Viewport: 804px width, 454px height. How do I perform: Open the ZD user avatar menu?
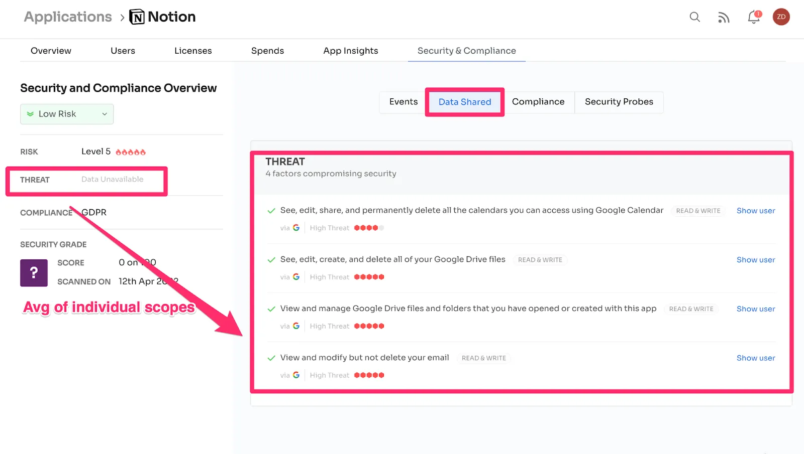[x=781, y=17]
